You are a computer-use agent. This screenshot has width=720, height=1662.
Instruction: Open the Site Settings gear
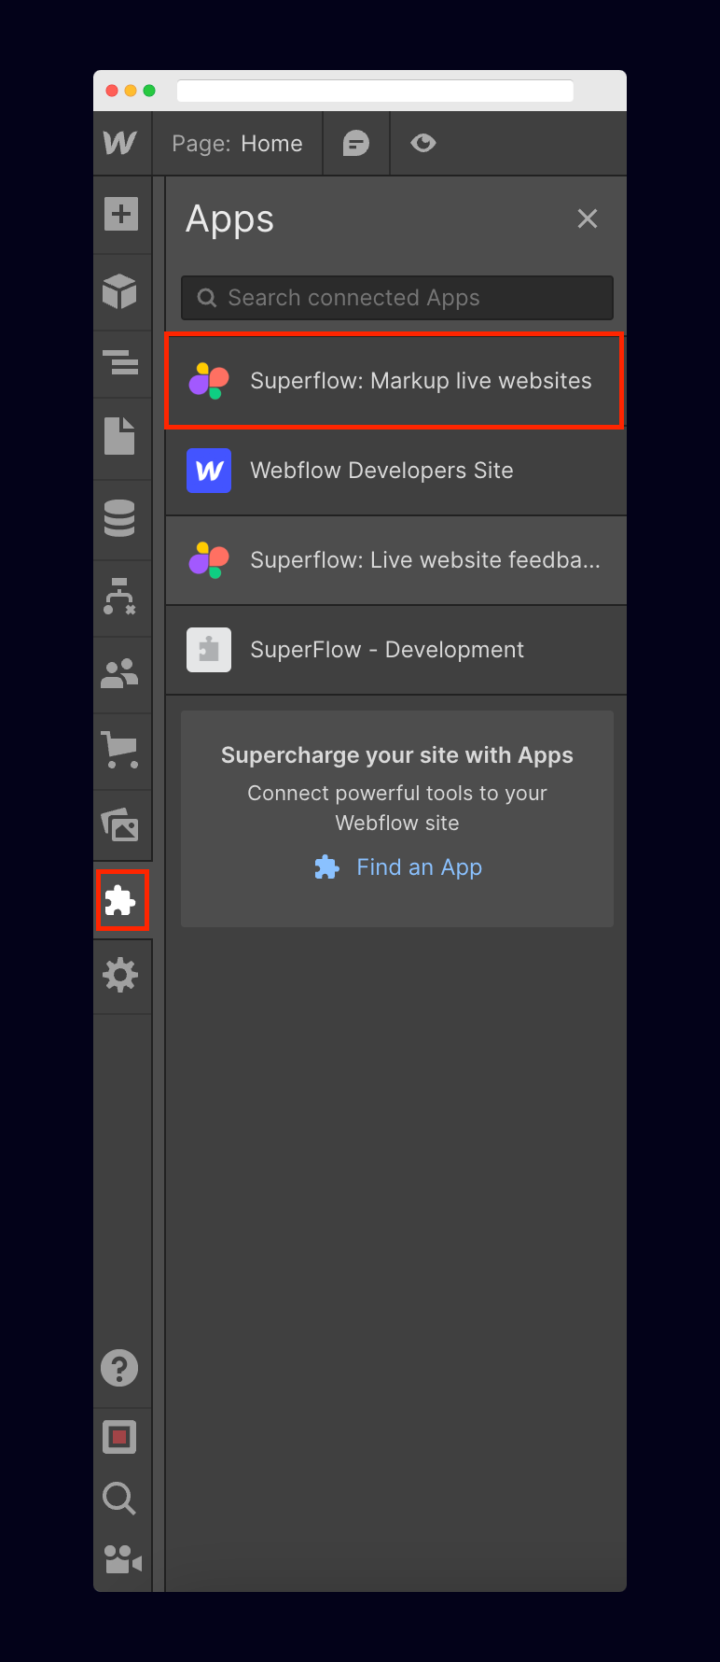(120, 975)
